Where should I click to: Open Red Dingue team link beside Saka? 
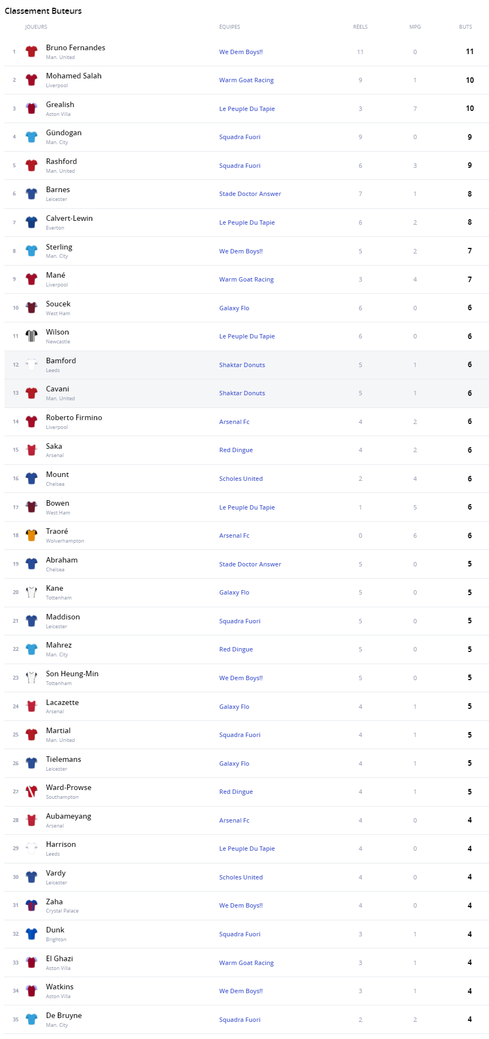[236, 450]
